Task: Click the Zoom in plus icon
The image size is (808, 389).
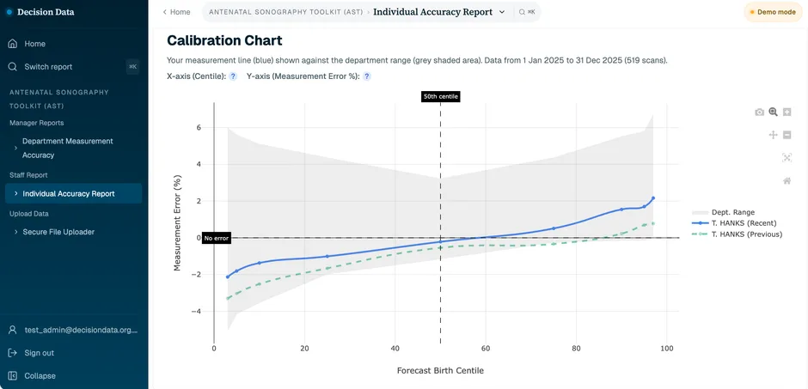Action: click(787, 112)
